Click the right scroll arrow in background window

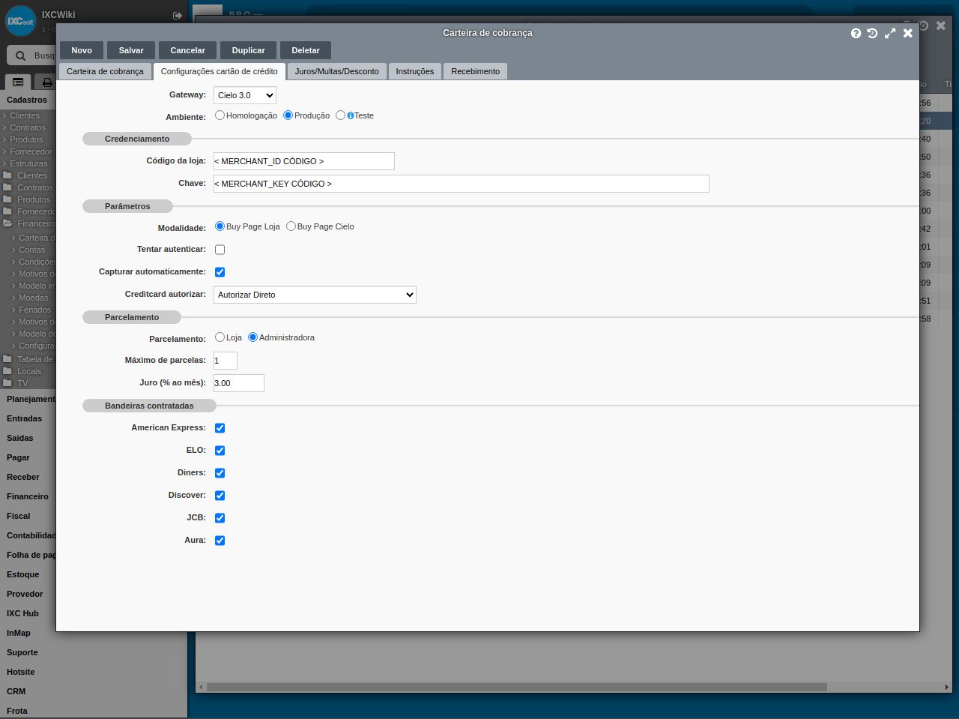click(947, 687)
